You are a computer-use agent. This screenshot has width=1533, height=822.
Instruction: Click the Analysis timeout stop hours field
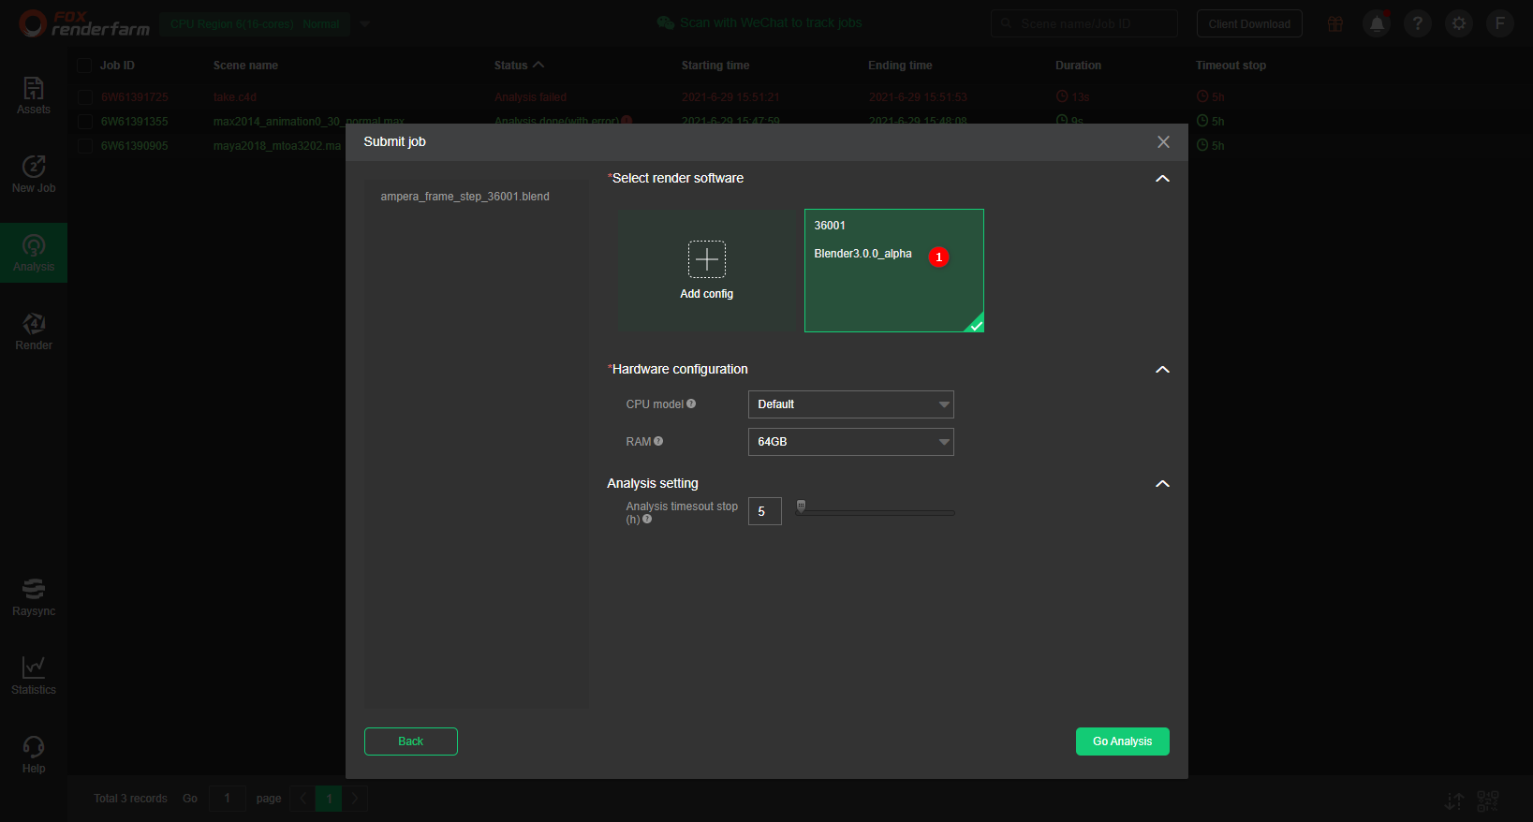[764, 511]
